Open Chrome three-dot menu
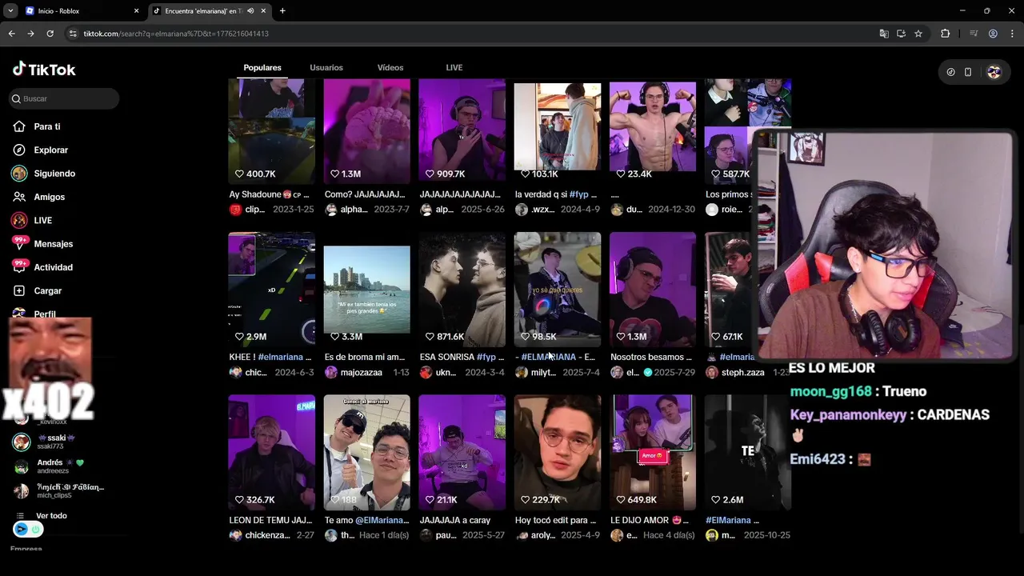 (x=1012, y=34)
